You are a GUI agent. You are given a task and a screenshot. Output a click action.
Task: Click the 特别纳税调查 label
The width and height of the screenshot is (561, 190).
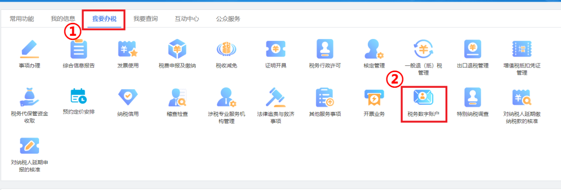click(x=473, y=115)
